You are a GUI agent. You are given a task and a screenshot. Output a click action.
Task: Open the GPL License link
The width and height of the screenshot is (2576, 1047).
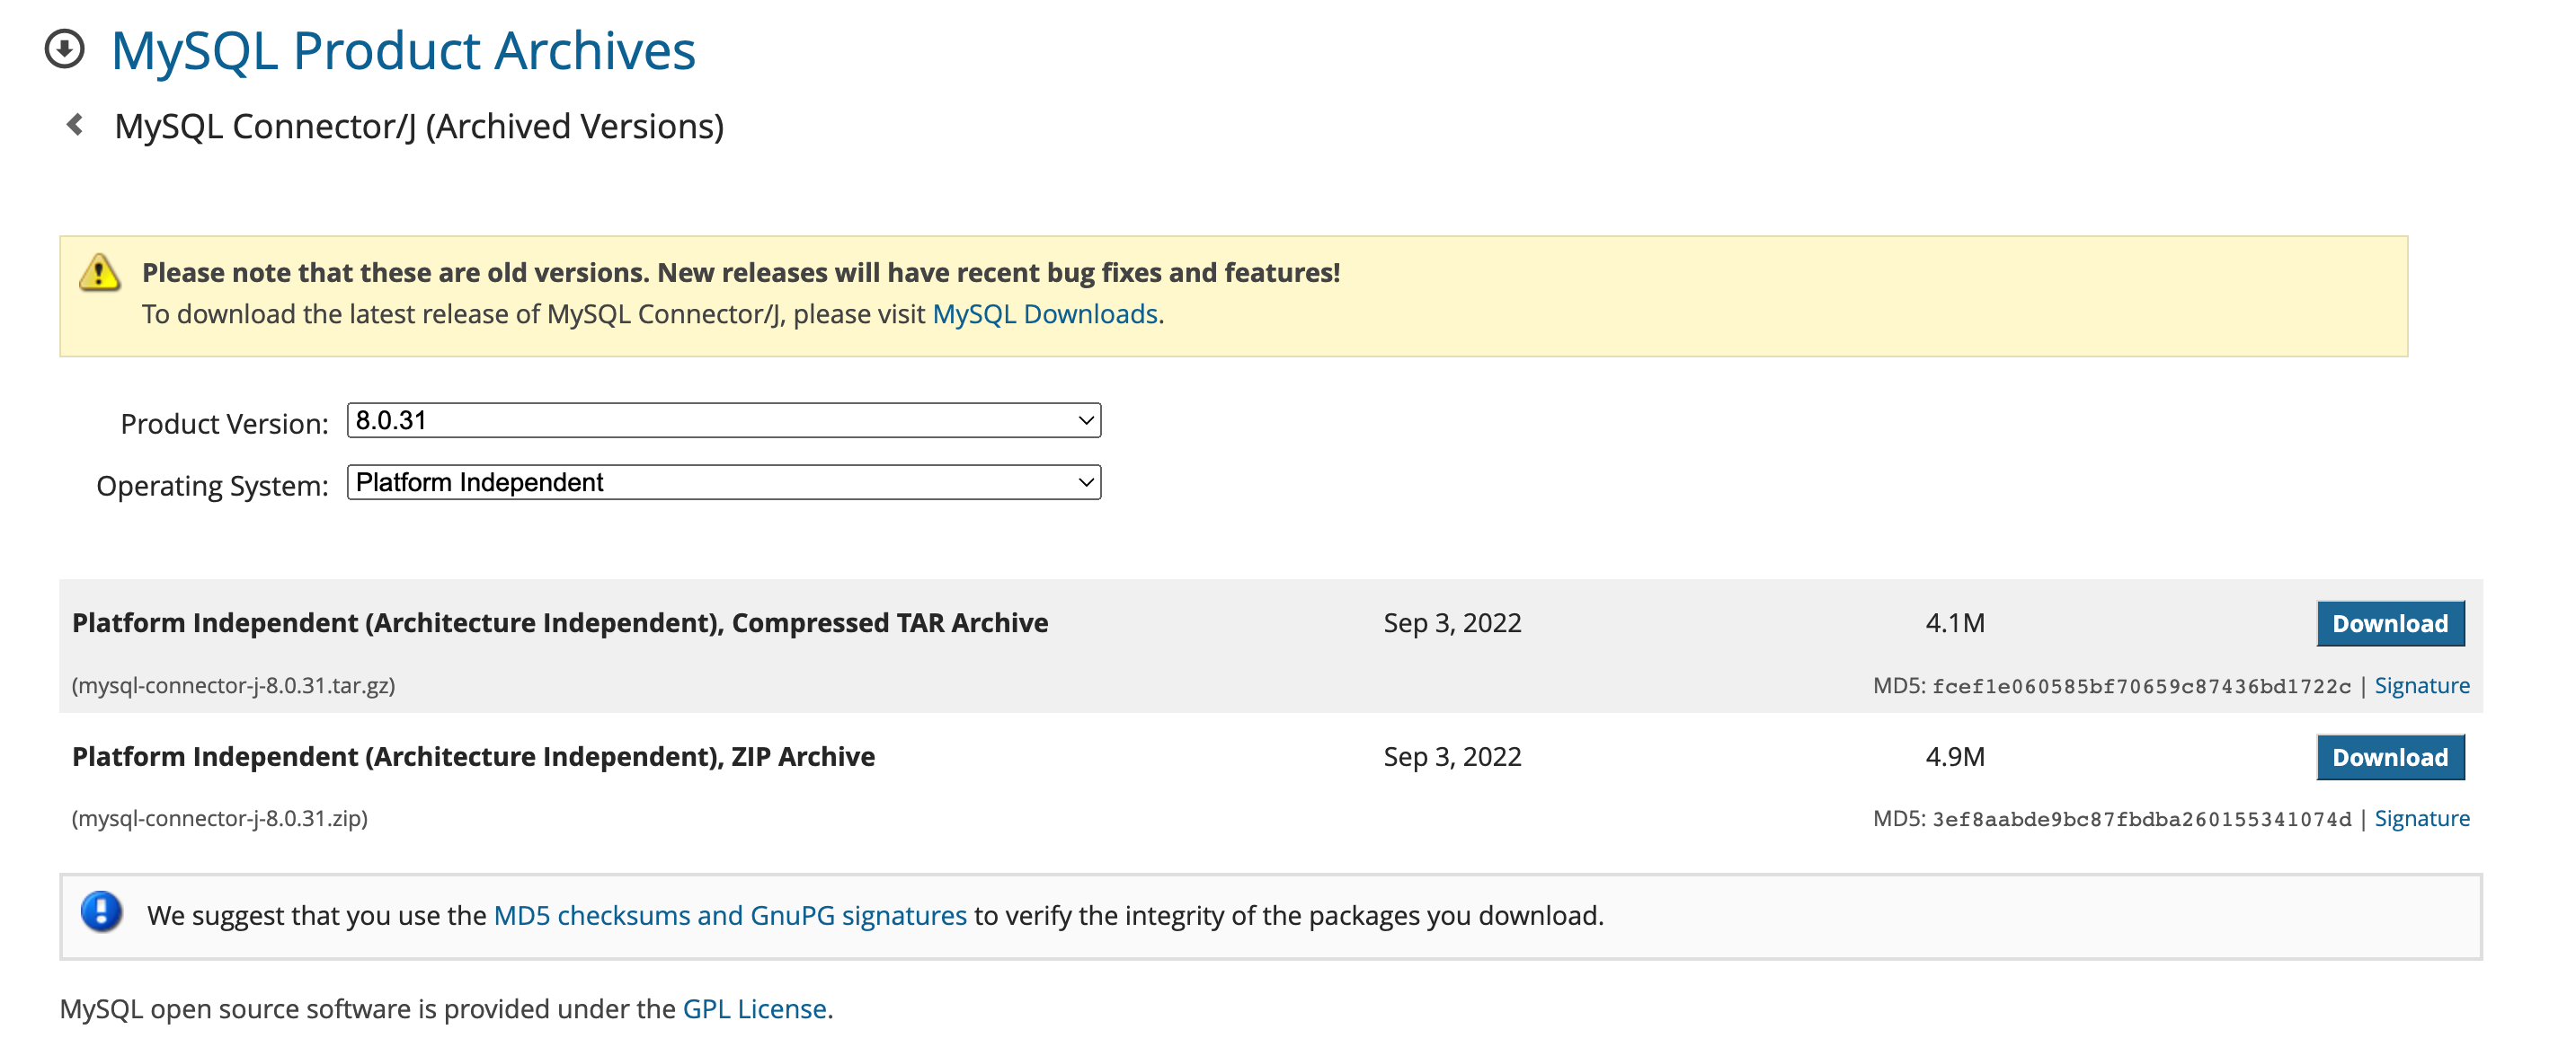point(754,1009)
